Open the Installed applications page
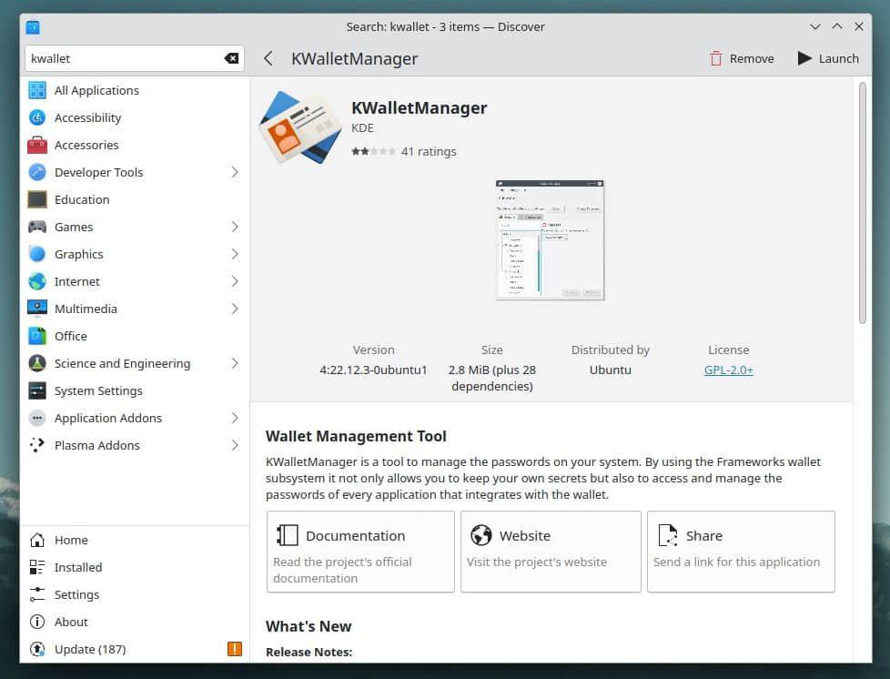Viewport: 890px width, 679px height. (x=77, y=567)
